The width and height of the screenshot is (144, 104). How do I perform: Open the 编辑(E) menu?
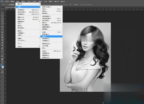coord(12,1)
